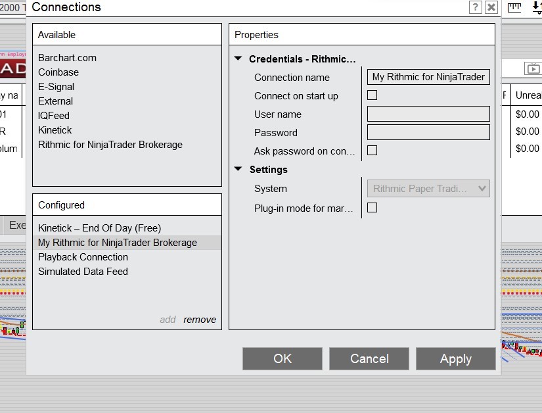Toggle Ask password on connect checkbox
Image resolution: width=542 pixels, height=413 pixels.
pos(372,151)
